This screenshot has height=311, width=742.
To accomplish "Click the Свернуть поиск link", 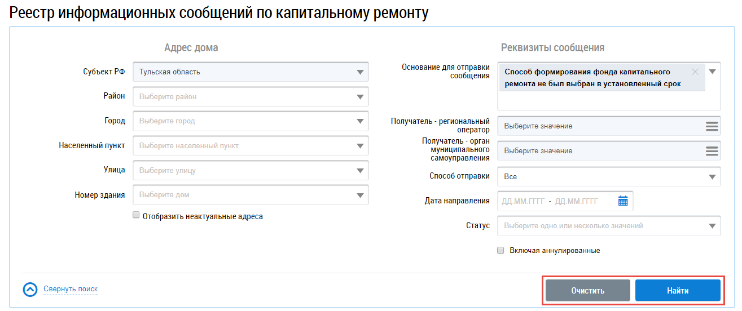I will pyautogui.click(x=71, y=289).
